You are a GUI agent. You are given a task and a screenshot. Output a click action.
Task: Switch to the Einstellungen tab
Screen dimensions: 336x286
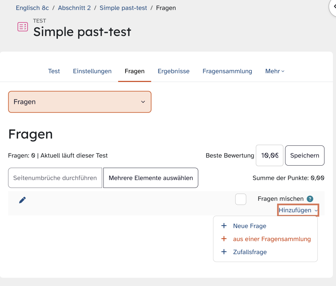coord(92,71)
